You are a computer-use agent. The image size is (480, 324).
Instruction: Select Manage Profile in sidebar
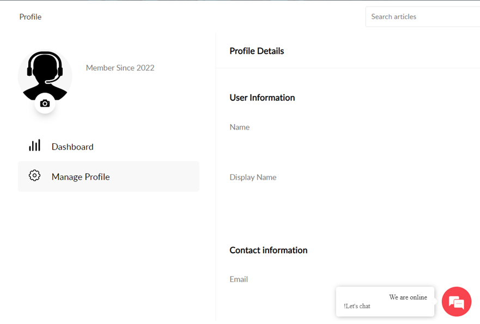[x=108, y=176]
